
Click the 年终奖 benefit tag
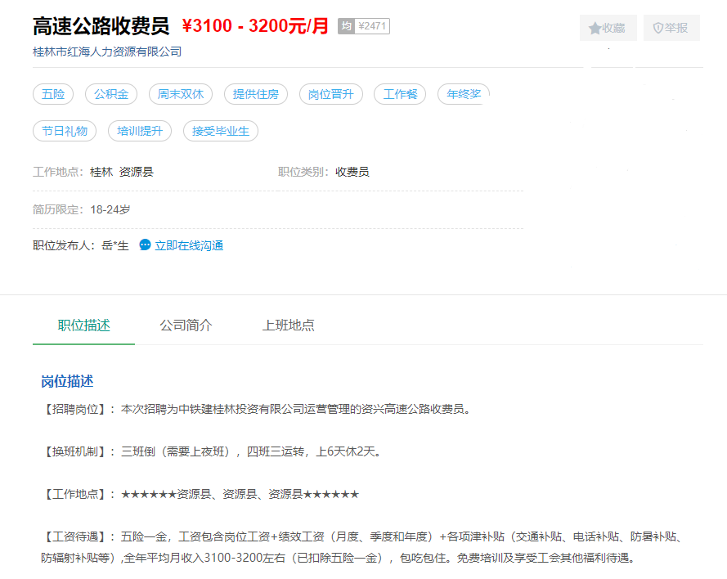click(x=464, y=94)
